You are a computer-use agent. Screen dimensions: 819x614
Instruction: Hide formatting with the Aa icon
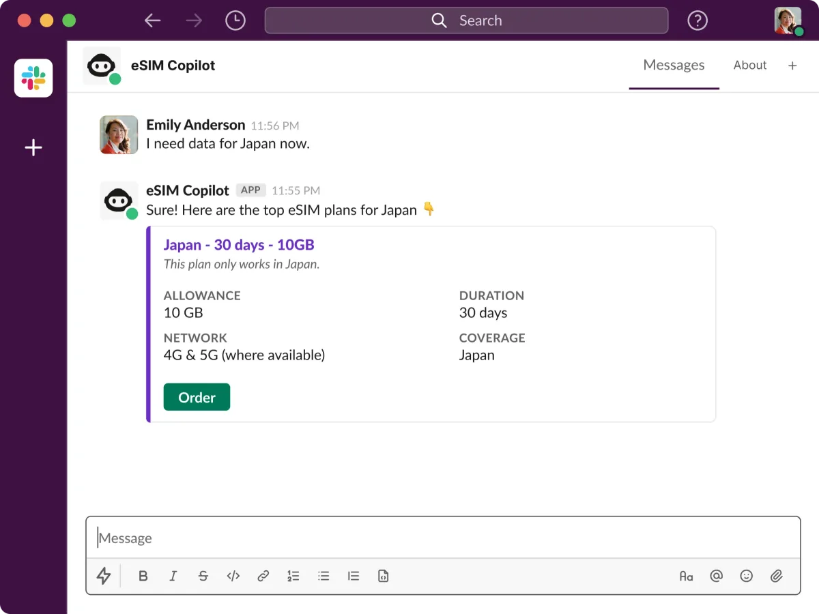pyautogui.click(x=686, y=576)
